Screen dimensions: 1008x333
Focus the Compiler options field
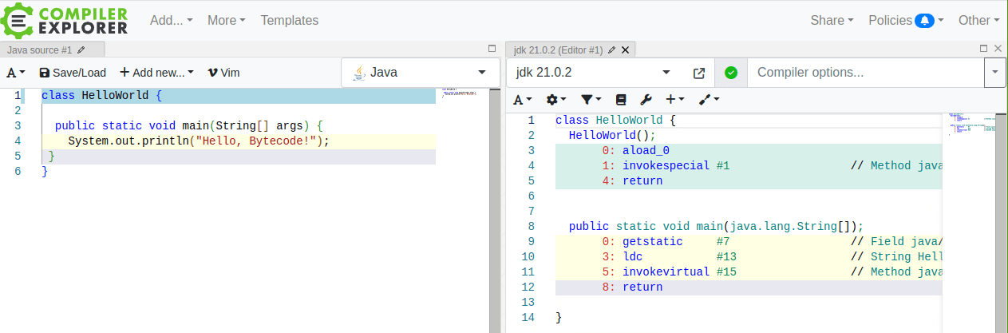866,73
